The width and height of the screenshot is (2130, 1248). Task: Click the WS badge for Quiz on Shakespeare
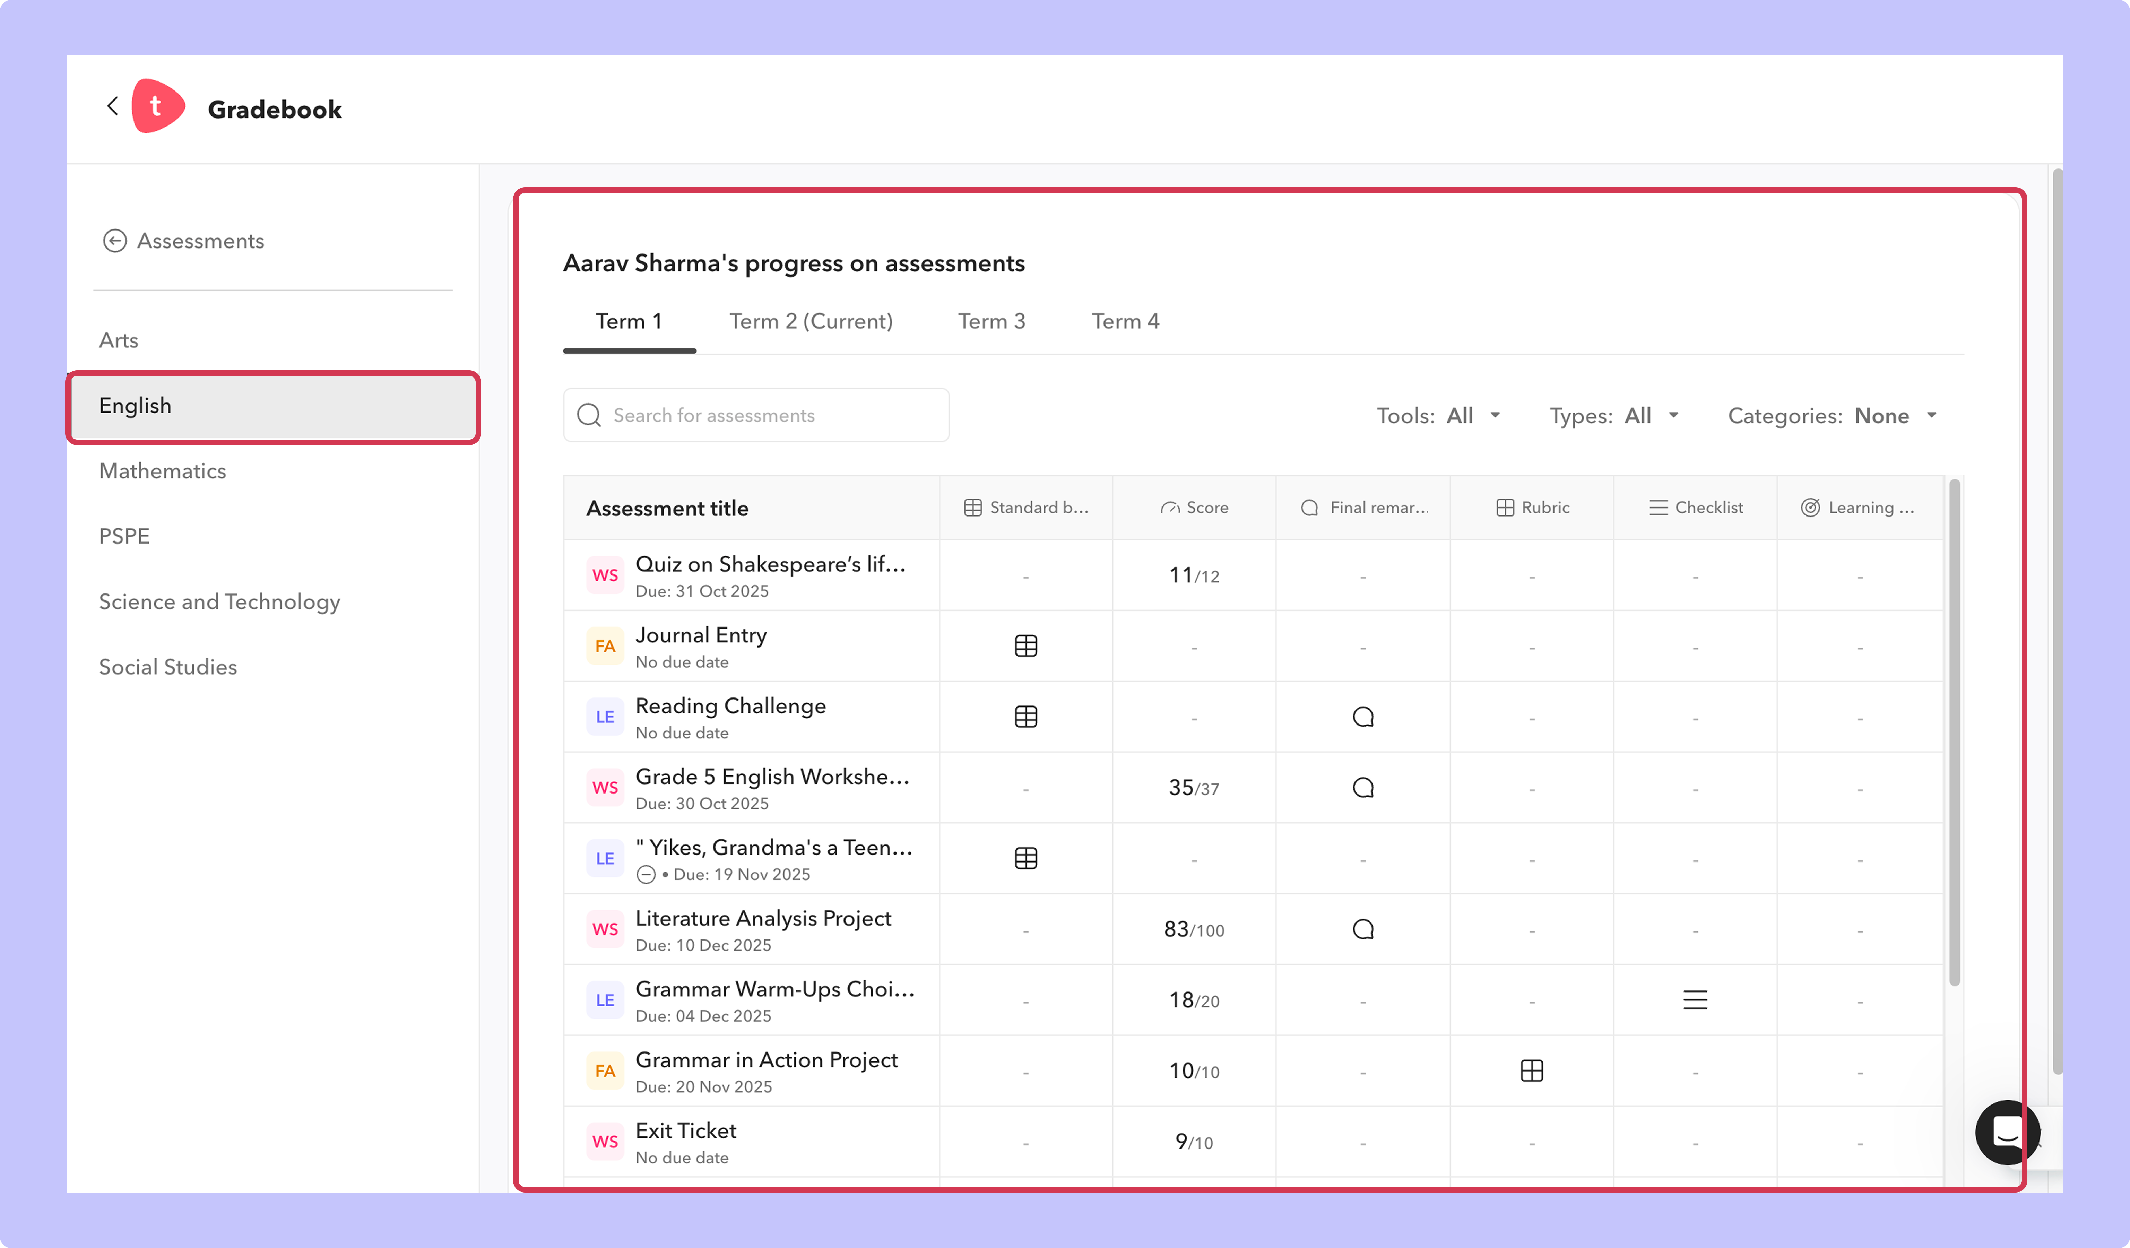605,575
